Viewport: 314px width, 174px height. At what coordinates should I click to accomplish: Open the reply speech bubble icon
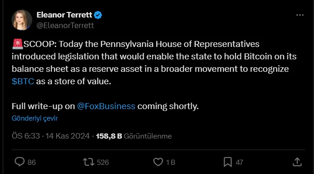(19, 162)
